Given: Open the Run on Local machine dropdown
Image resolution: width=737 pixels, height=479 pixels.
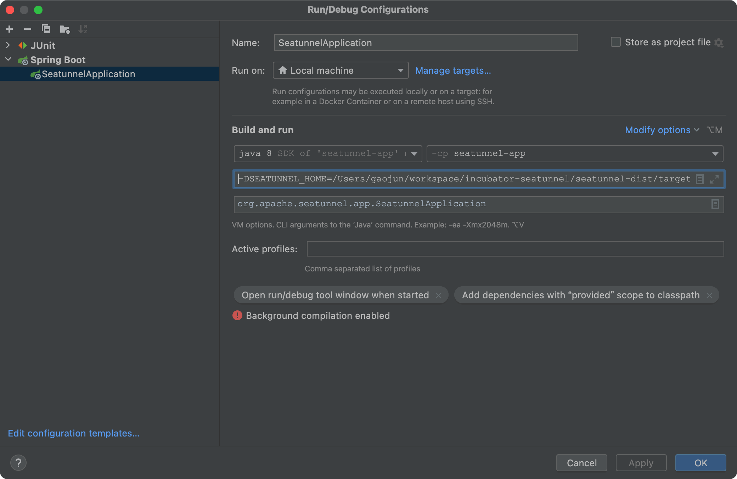Looking at the screenshot, I should tap(341, 71).
